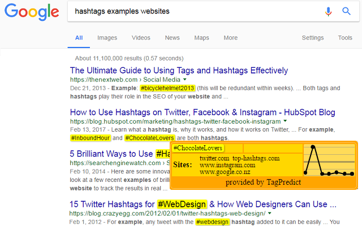The width and height of the screenshot is (362, 226).
Task: Click the TagPredict trend line chart
Action: [x=329, y=160]
